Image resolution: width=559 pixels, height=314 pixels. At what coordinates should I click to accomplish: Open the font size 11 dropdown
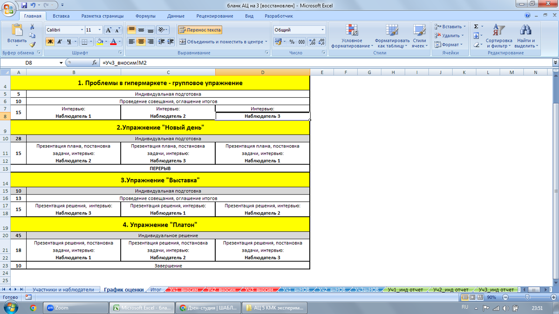tap(100, 30)
